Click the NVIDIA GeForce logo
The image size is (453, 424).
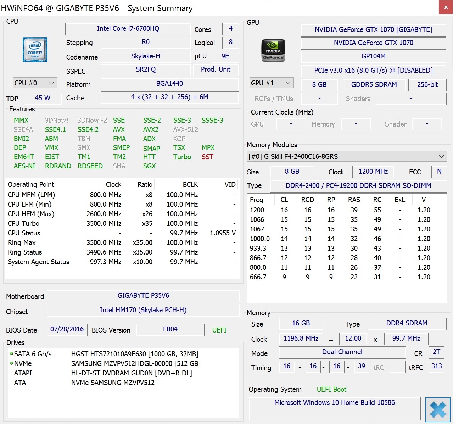tap(273, 50)
